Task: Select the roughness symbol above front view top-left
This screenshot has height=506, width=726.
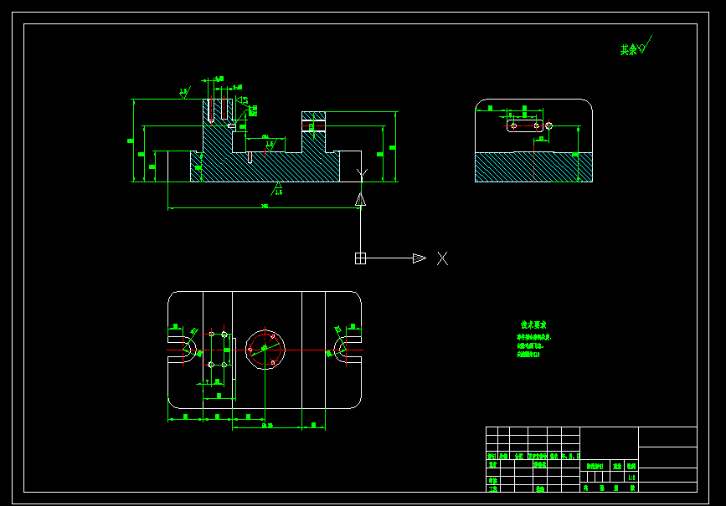Action: click(x=185, y=93)
